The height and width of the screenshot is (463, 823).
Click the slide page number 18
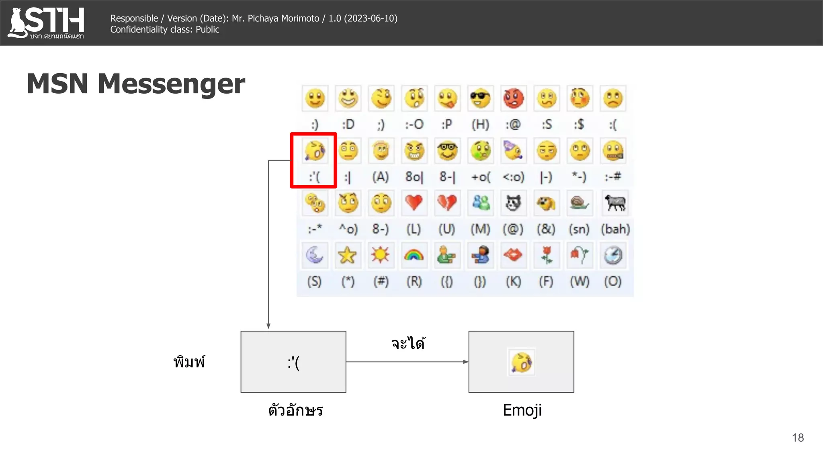coord(798,437)
